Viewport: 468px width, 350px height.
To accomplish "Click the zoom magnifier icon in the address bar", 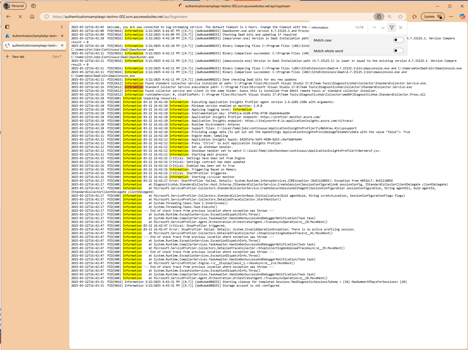I will click(x=390, y=16).
